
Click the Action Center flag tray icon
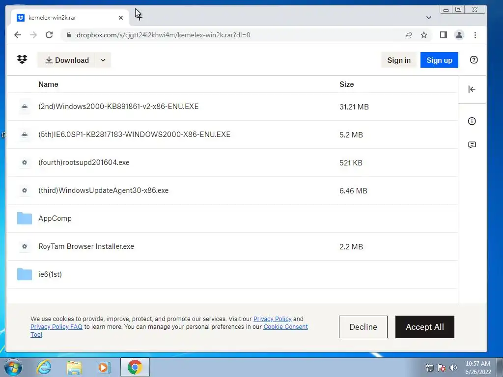[442, 368]
